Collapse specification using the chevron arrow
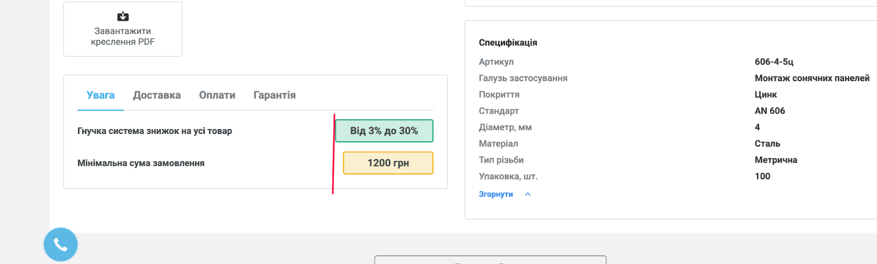The image size is (877, 264). 528,194
